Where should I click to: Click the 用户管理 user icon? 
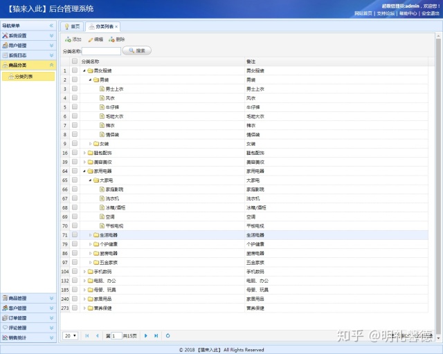coord(5,46)
